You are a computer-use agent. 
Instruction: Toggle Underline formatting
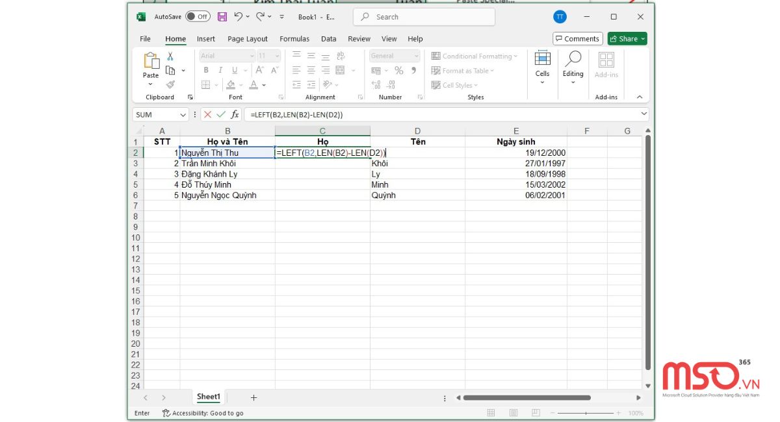(235, 70)
